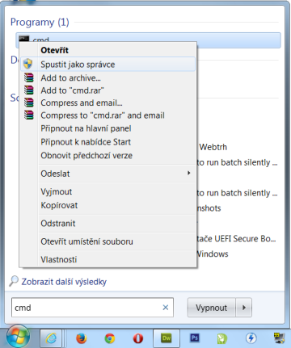Click WinRAR icon beside Compress to "cmd.rar" and email
This screenshot has width=291, height=348.
pyautogui.click(x=29, y=115)
